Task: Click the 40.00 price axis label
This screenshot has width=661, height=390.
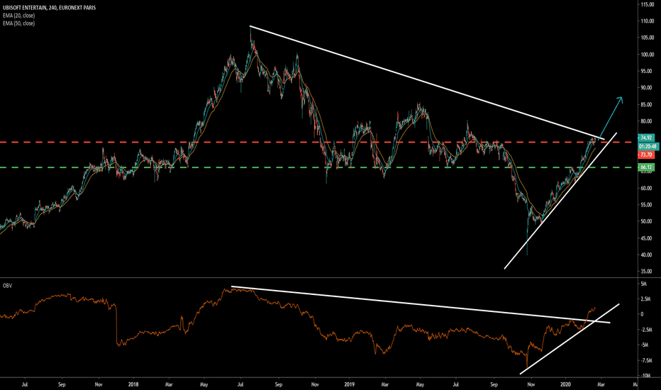Action: tap(647, 255)
